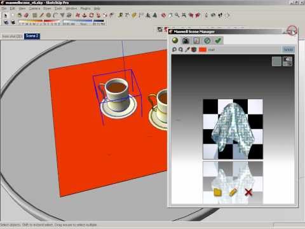Open the Edit menu

pyautogui.click(x=13, y=8)
